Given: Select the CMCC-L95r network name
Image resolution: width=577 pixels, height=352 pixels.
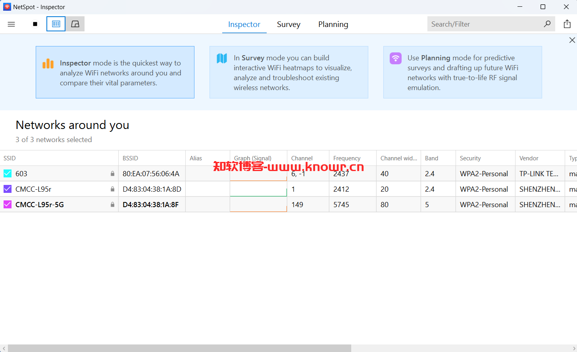Looking at the screenshot, I should point(33,189).
